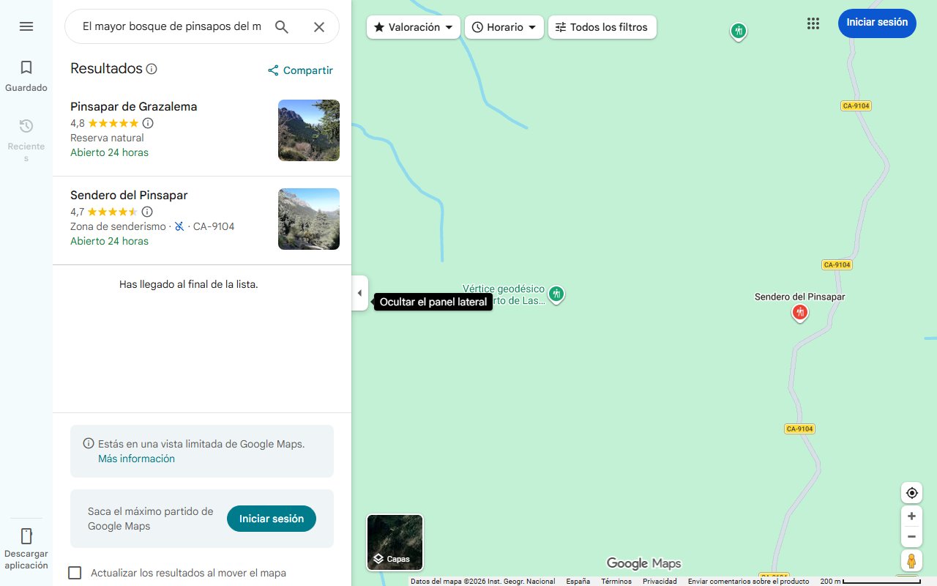Click the Sendero del Pinsapar map label
The height and width of the screenshot is (586, 937).
pyautogui.click(x=800, y=297)
